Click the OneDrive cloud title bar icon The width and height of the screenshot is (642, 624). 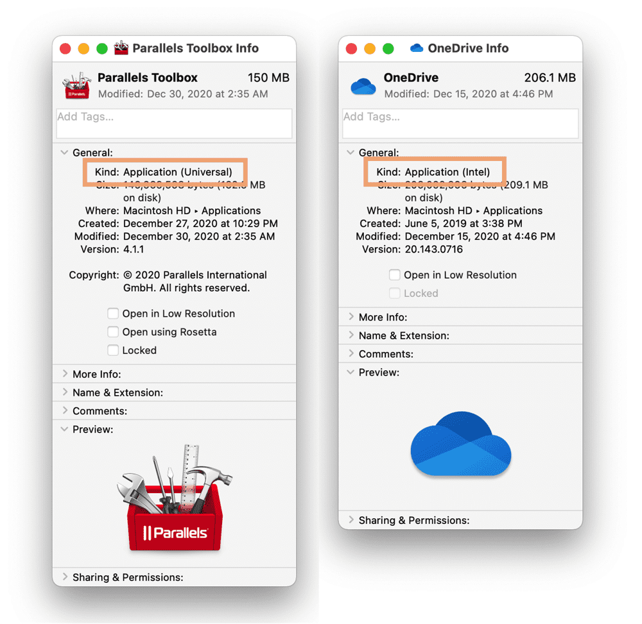[x=417, y=48]
